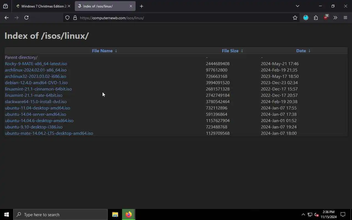Open ubuntu-mate-14.04.2-LTS-desktop-amd64.iso
352x220 pixels.
[49, 133]
